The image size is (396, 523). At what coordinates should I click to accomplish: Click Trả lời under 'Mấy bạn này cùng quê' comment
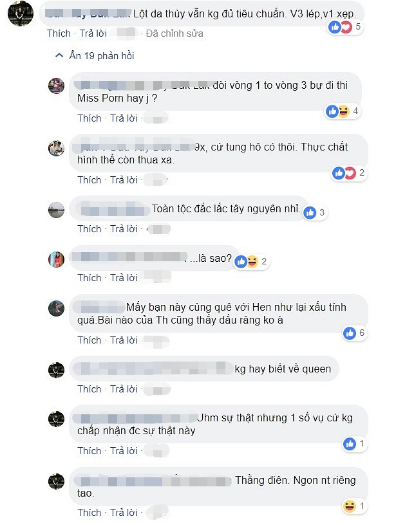(124, 340)
